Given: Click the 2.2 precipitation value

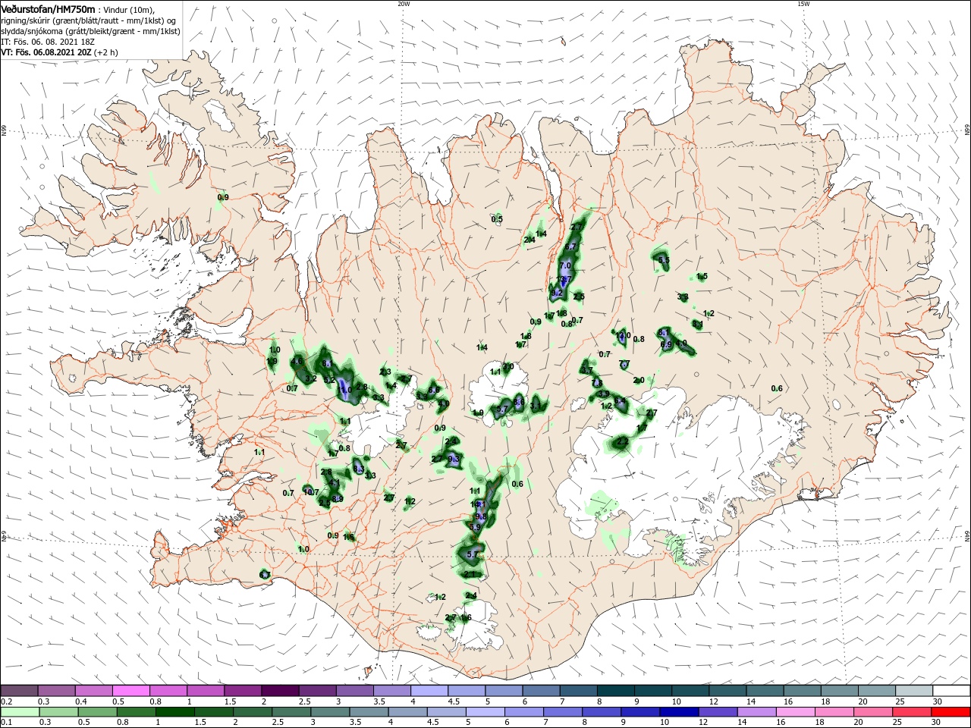Looking at the screenshot, I should click(x=623, y=441).
